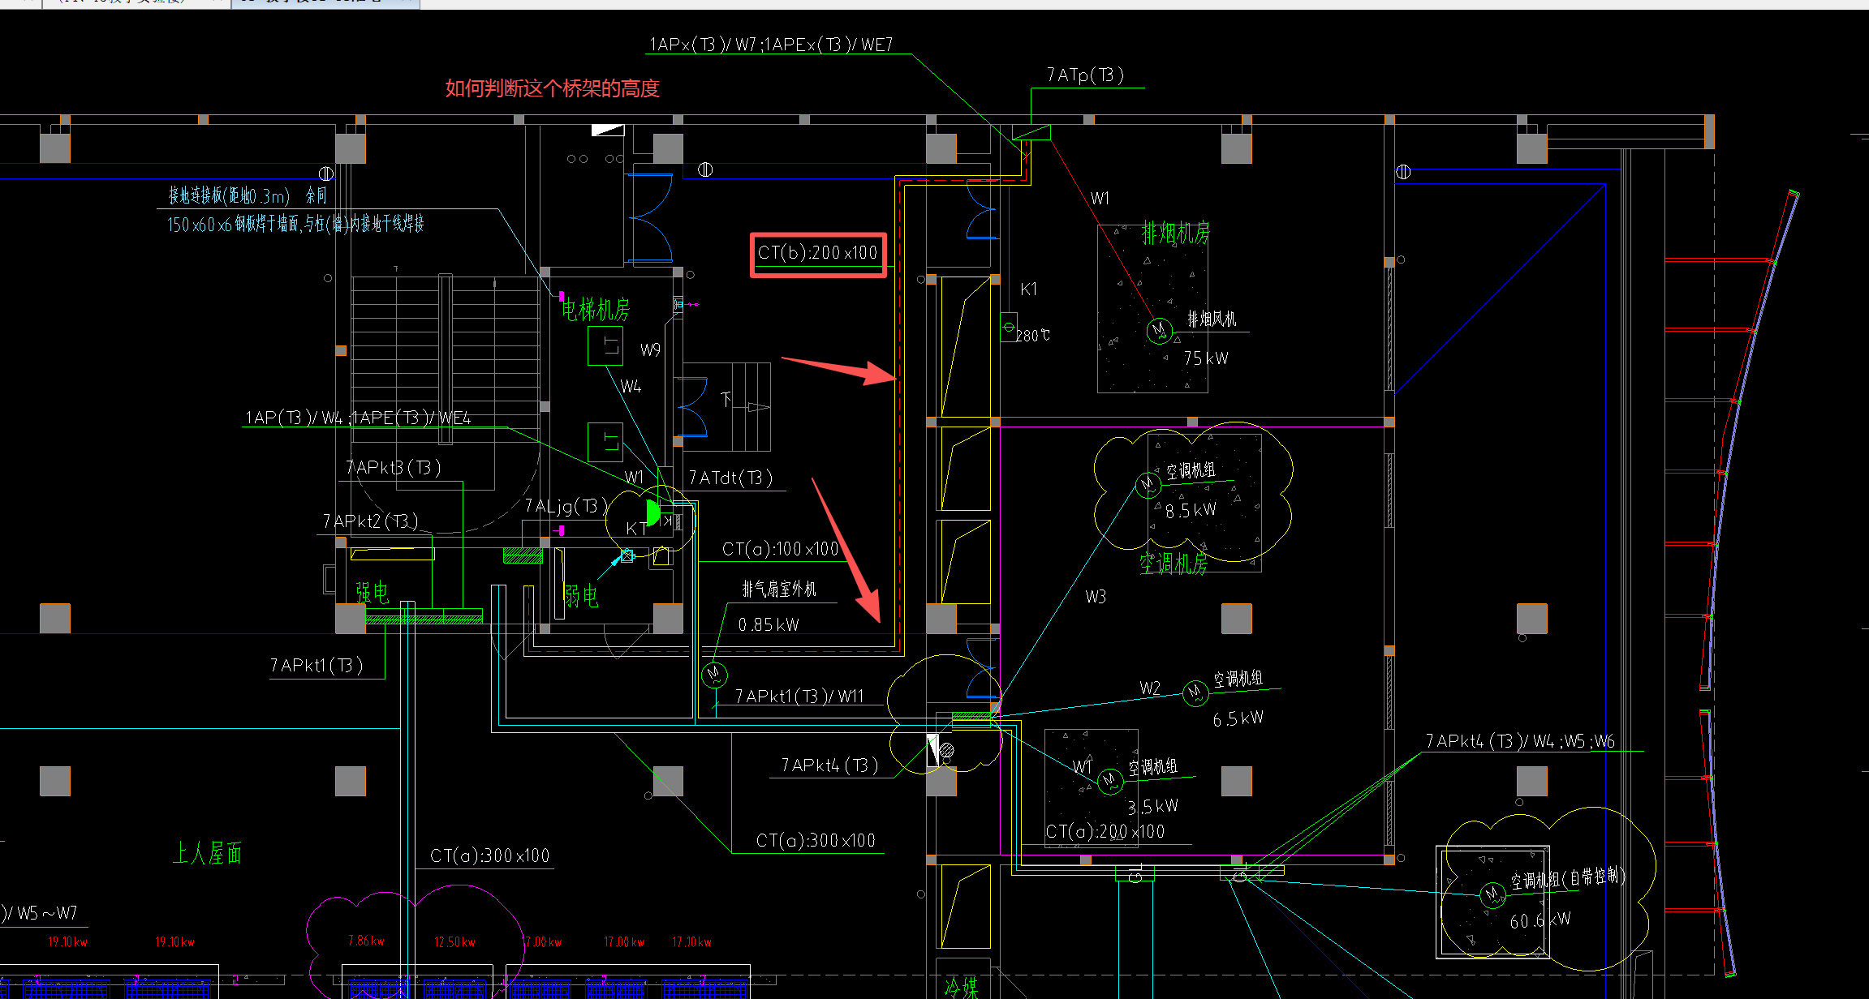This screenshot has width=1869, height=999.
Task: Select the 上人屋面 roof label
Action: coord(207,853)
